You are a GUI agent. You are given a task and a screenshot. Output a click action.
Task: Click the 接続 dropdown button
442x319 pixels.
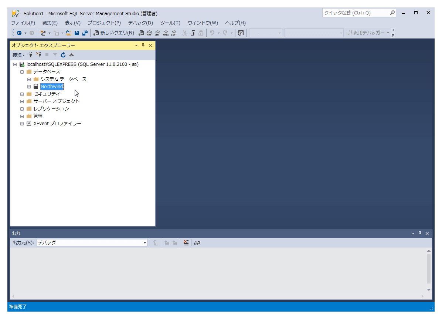pyautogui.click(x=18, y=55)
